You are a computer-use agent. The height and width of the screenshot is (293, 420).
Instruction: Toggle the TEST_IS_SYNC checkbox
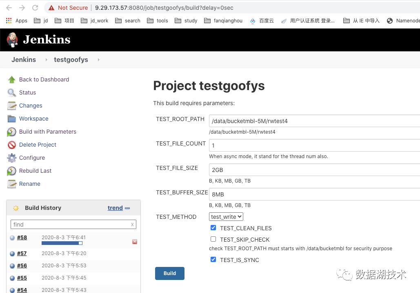(213, 260)
